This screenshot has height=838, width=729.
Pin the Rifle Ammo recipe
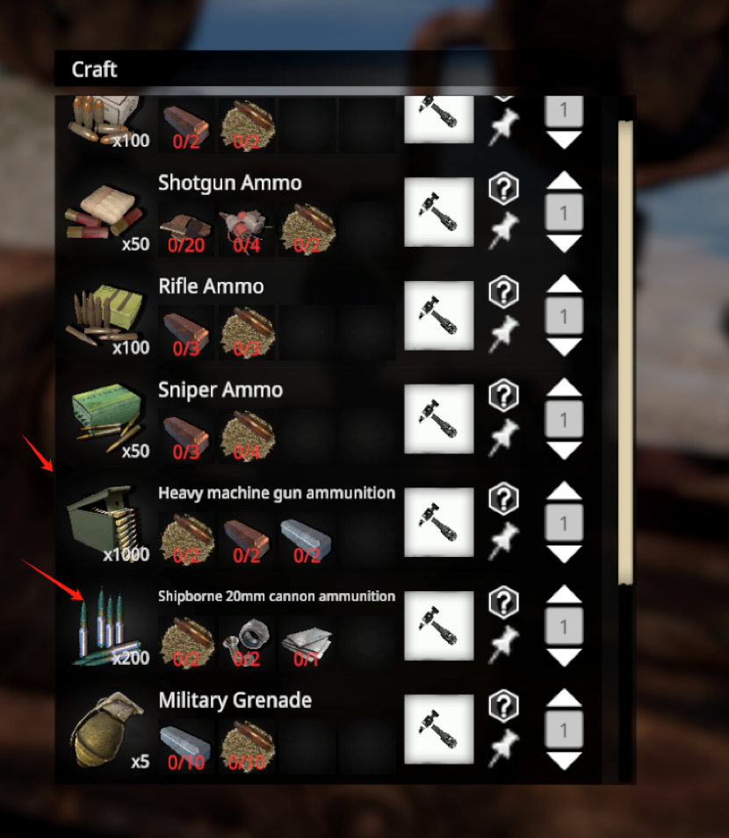[x=503, y=334]
